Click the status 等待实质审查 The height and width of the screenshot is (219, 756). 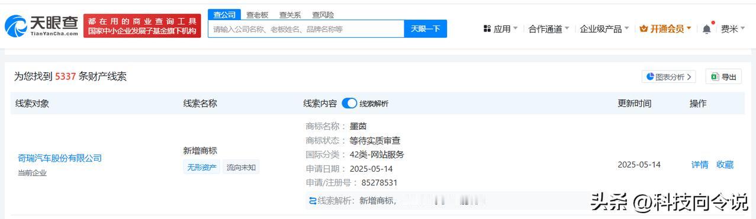pyautogui.click(x=375, y=140)
